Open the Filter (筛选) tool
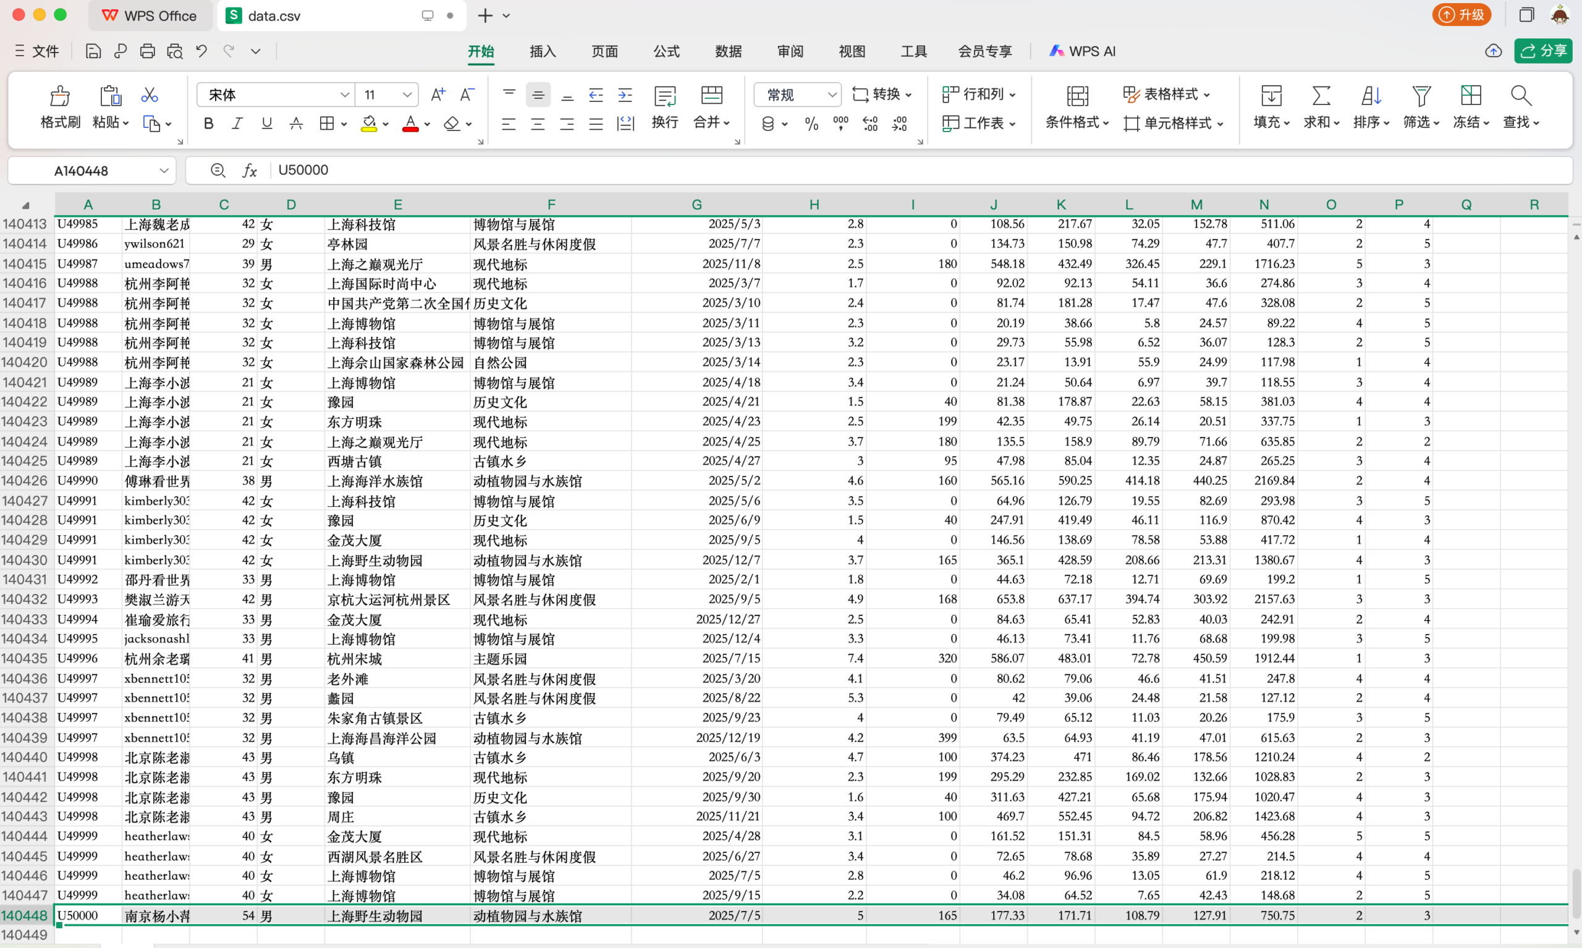1582x948 pixels. [x=1421, y=107]
